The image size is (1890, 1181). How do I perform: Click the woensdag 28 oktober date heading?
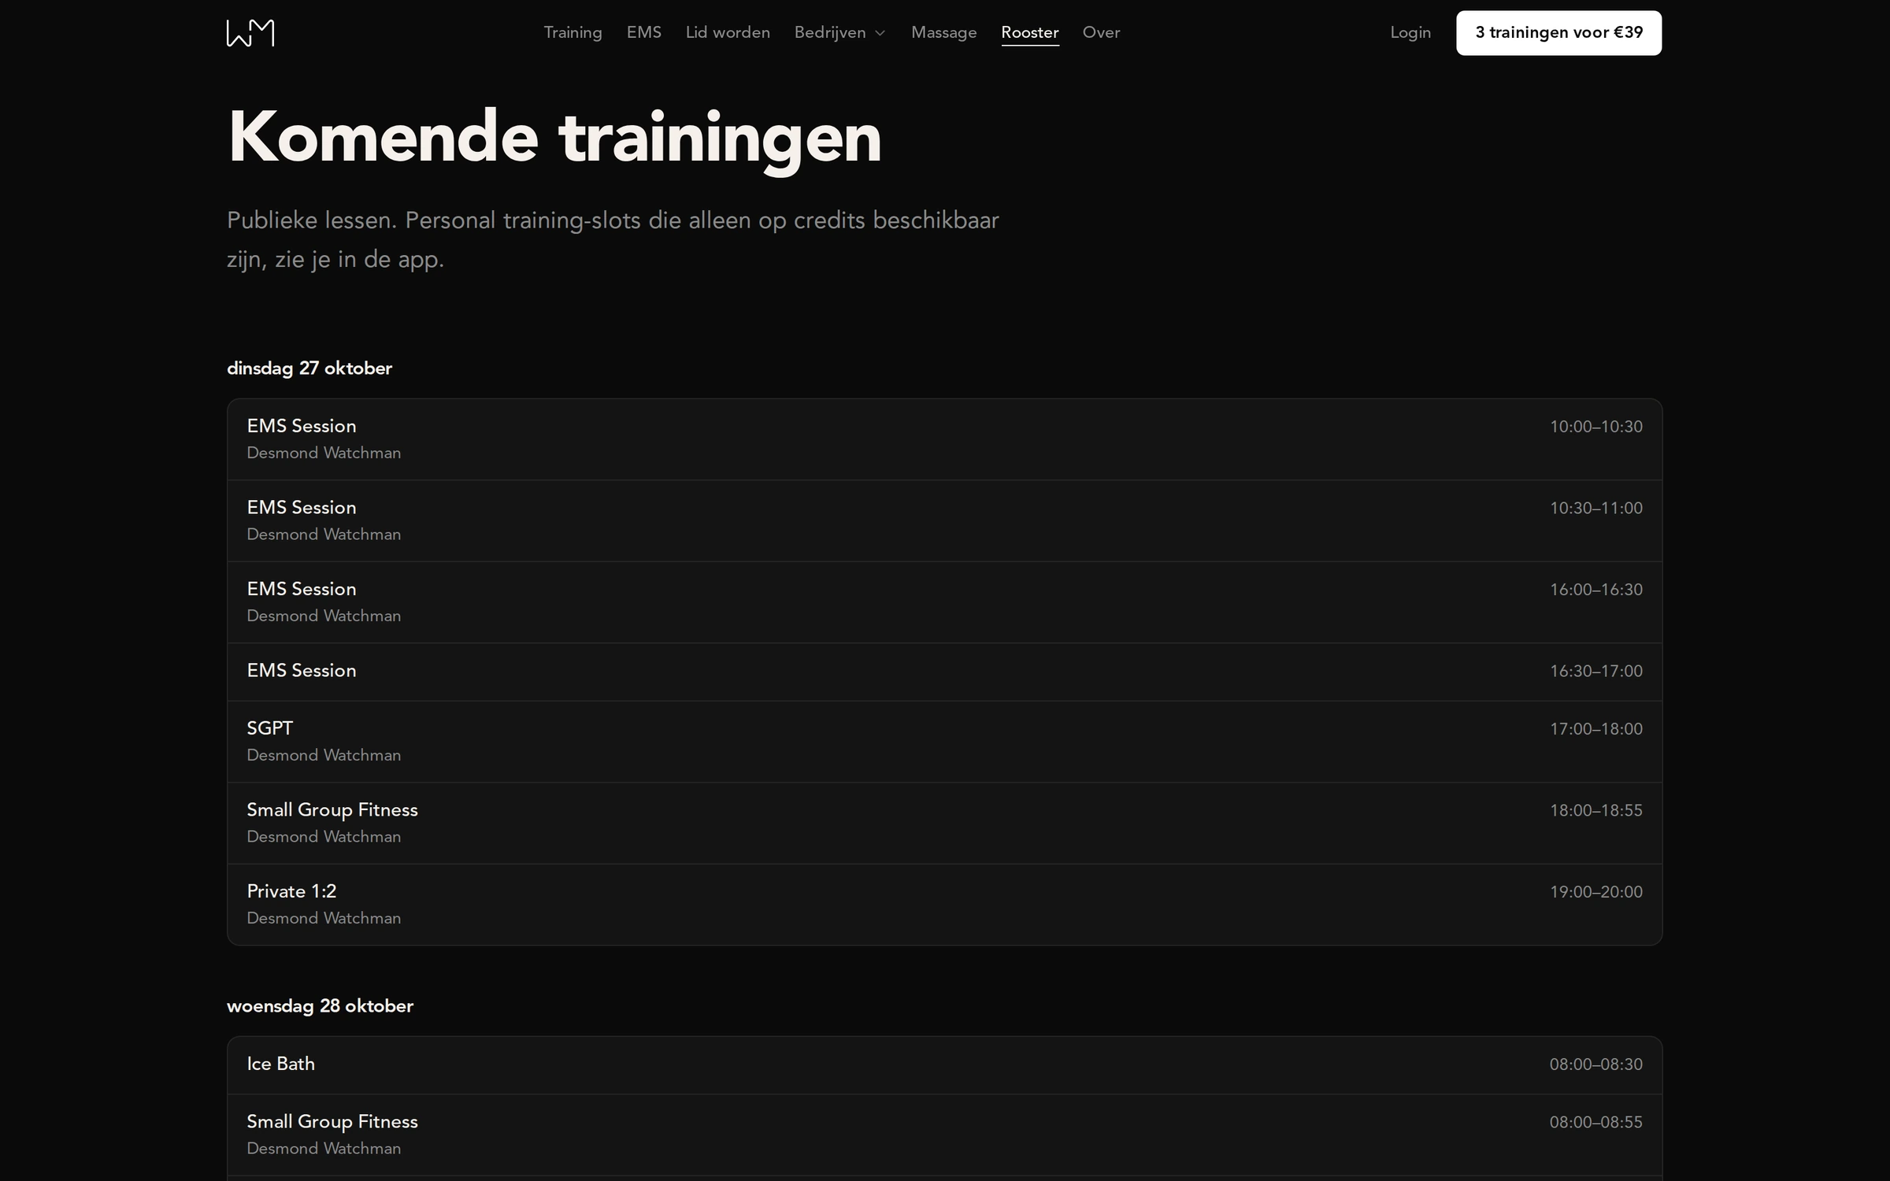click(320, 1005)
